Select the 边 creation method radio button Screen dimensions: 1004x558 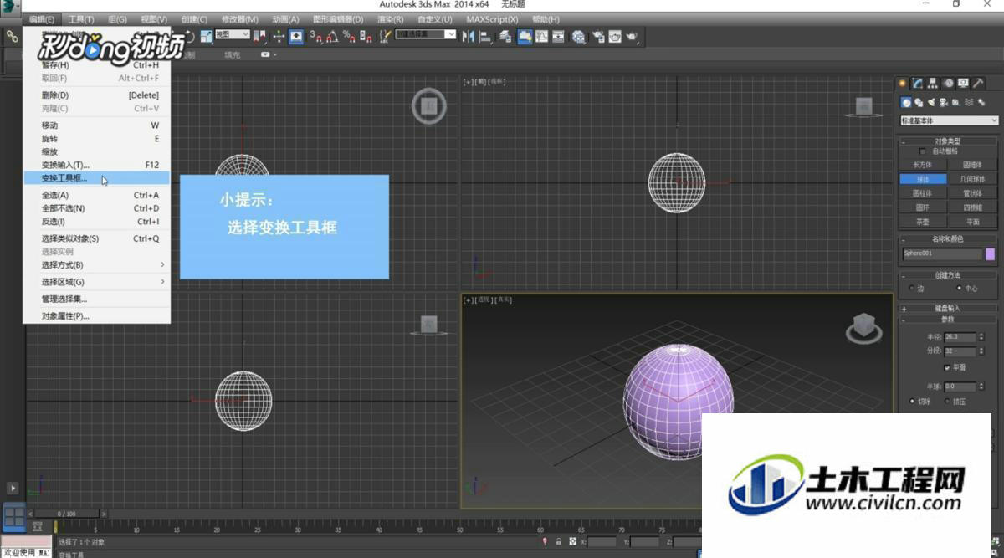(912, 289)
